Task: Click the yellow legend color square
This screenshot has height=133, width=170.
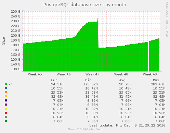Action: click(x=6, y=96)
